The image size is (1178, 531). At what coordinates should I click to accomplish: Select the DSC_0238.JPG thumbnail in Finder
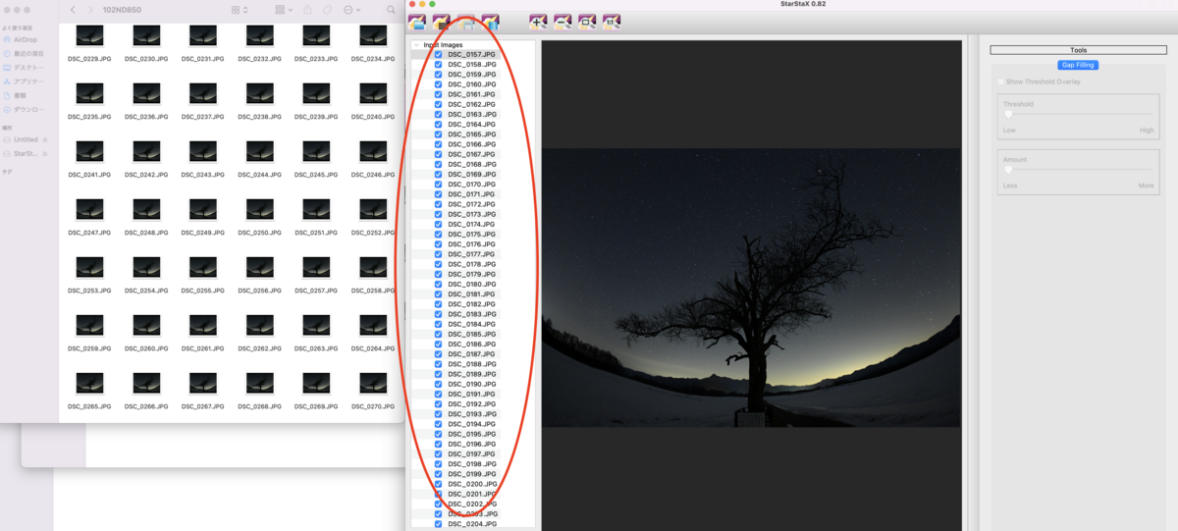pos(260,94)
